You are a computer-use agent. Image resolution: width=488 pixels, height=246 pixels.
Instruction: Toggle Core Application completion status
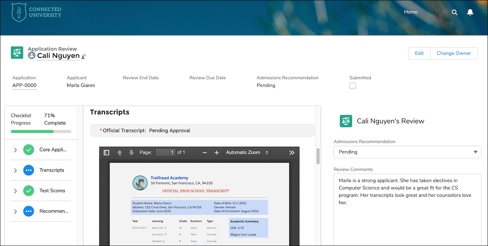(29, 149)
